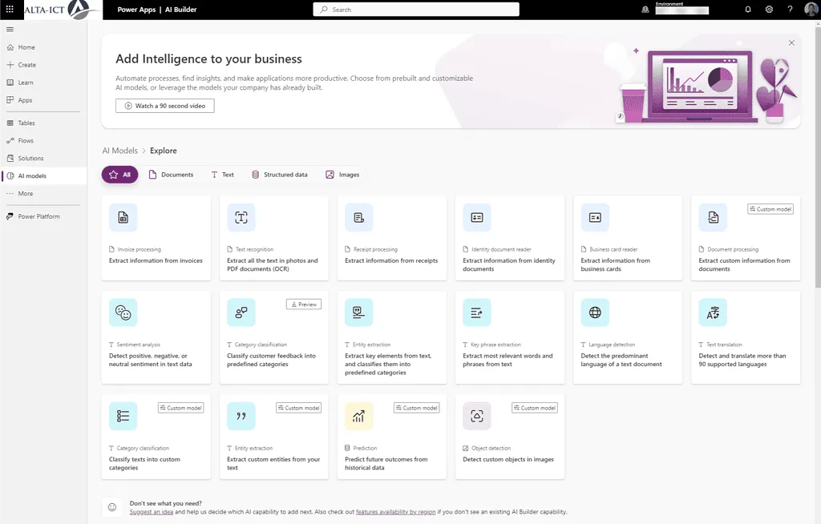Open the app launcher waffle icon
Viewport: 821px width, 524px height.
coord(10,10)
